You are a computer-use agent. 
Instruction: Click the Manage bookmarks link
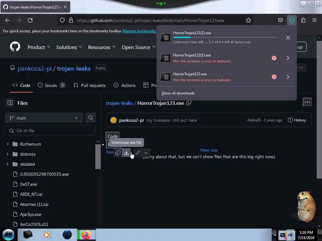pyautogui.click(x=139, y=31)
